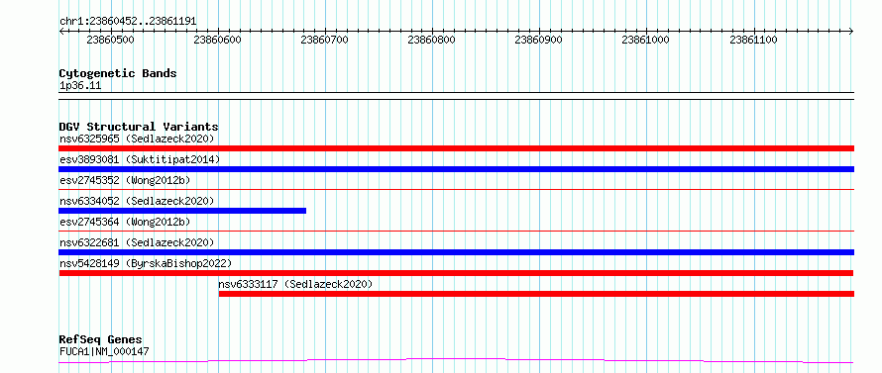
Task: Click ruler tick label 23860500
Action: [x=111, y=40]
